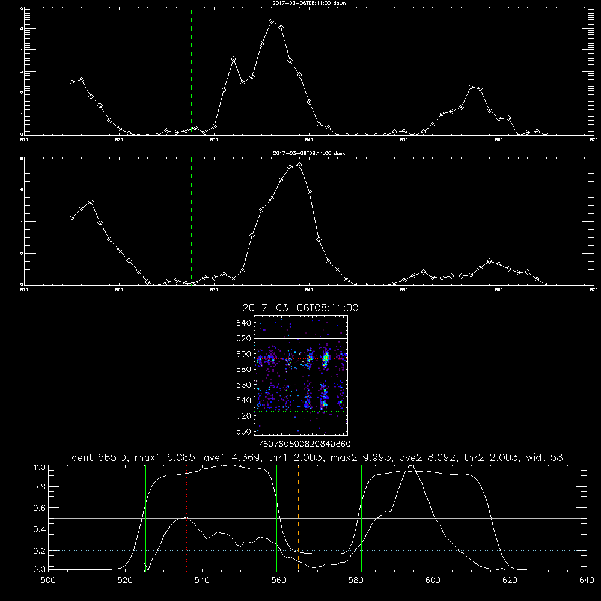Image resolution: width=601 pixels, height=601 pixels.
Task: Click x-axis label '830' under dawn plot
Action: click(214, 140)
